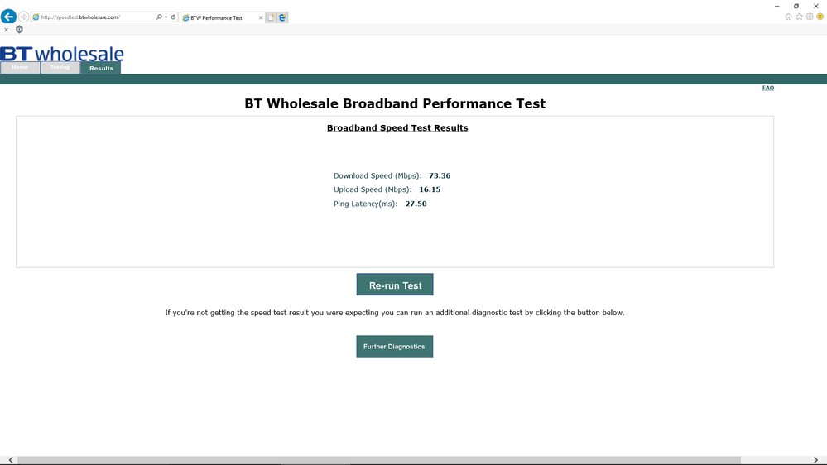Click the Re-run Test button
Image resolution: width=827 pixels, height=465 pixels.
[395, 285]
